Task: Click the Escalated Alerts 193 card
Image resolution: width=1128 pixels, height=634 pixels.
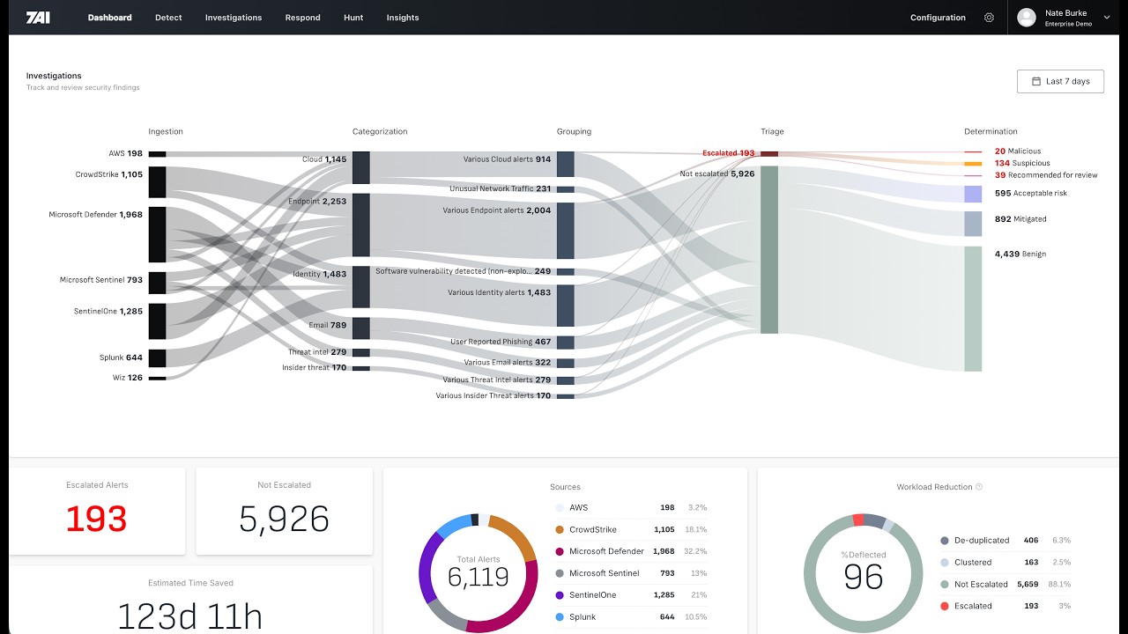Action: pos(97,511)
